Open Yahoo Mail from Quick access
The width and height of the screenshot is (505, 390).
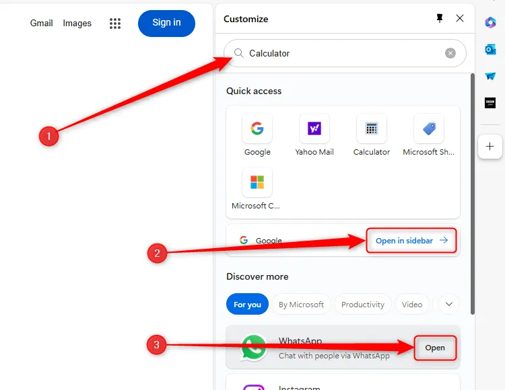point(314,128)
